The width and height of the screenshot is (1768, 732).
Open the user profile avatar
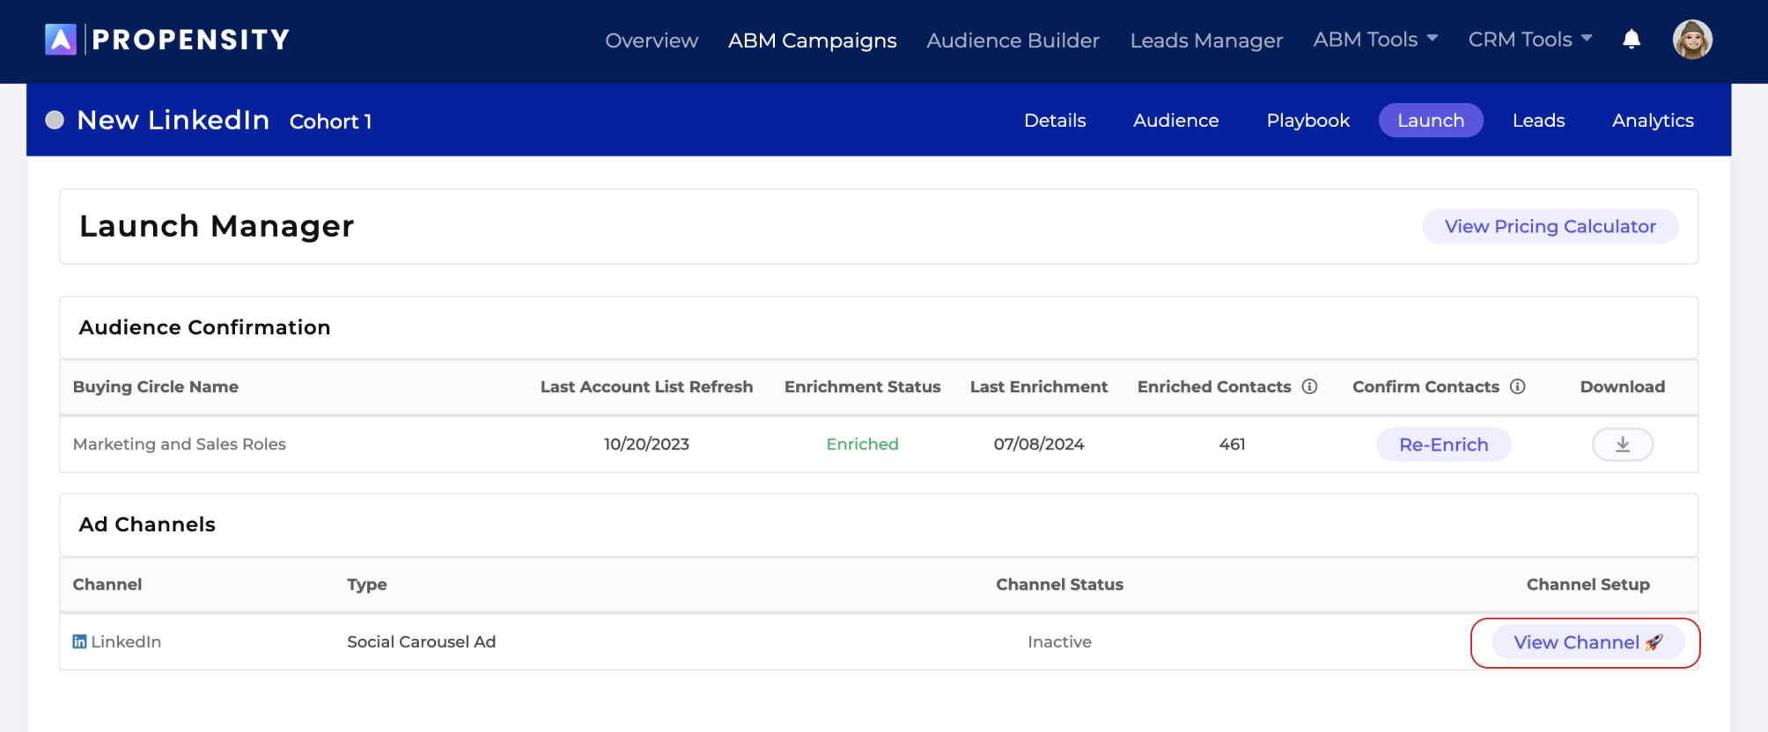click(1692, 40)
